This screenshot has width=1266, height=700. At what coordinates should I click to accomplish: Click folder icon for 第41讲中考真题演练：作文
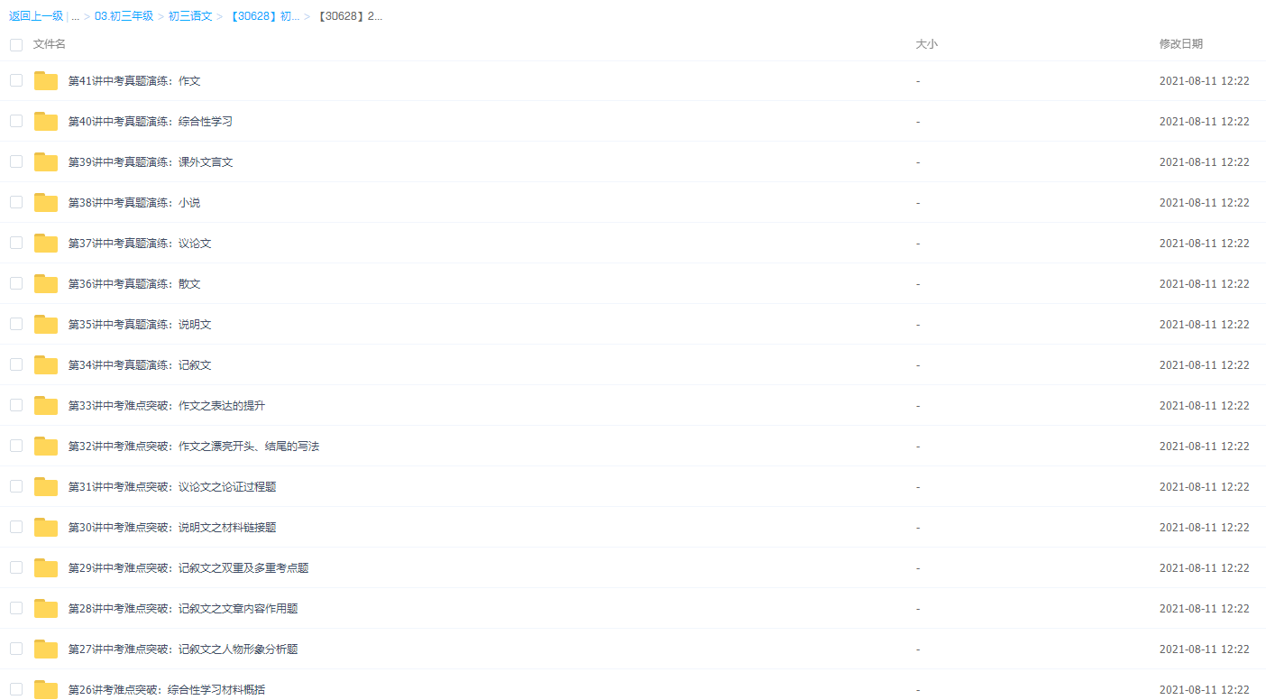tap(46, 81)
